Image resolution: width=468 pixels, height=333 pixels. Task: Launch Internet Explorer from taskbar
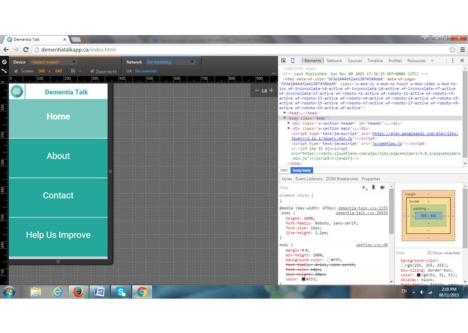tap(57, 292)
